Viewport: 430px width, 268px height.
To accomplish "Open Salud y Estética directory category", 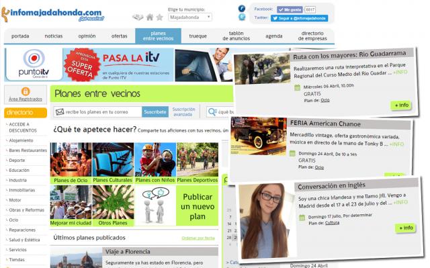I will pyautogui.click(x=24, y=240).
